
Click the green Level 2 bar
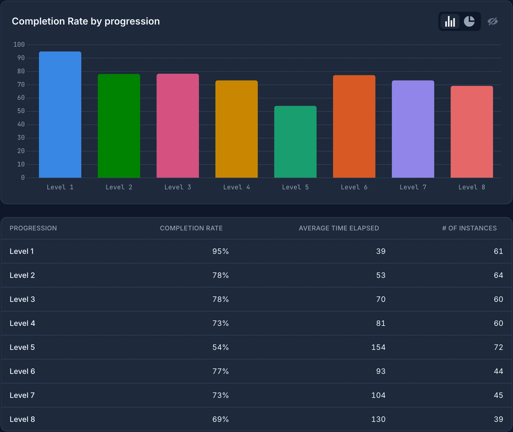[x=119, y=126]
